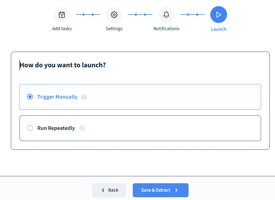Click the Launch play step icon

219,15
